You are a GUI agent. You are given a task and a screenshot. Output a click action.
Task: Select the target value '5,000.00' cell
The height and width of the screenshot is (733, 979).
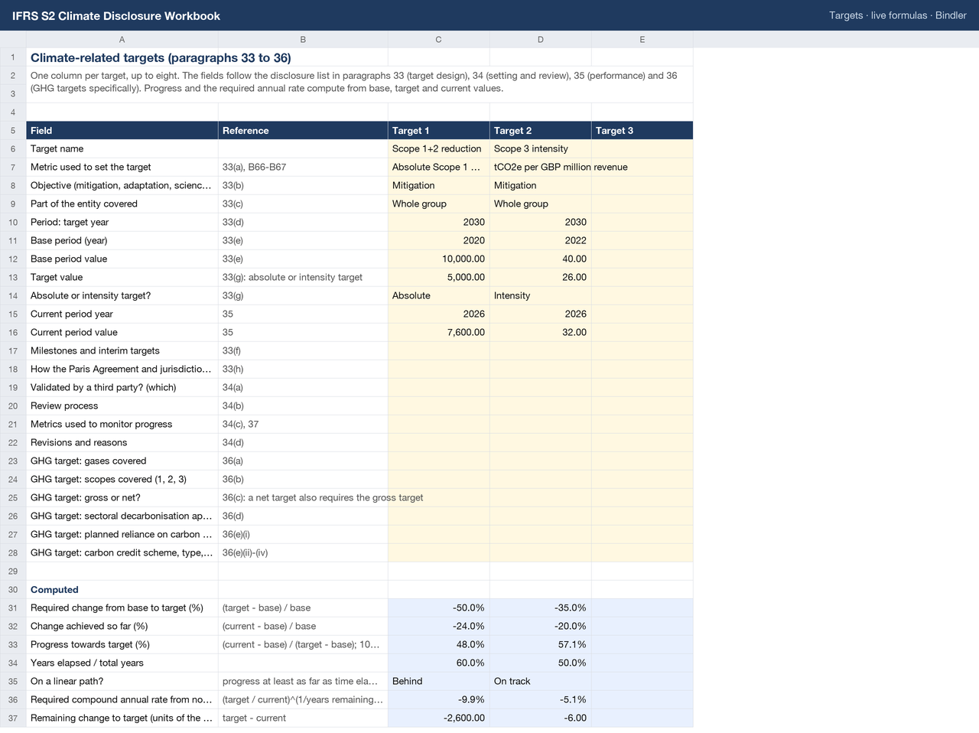click(438, 278)
